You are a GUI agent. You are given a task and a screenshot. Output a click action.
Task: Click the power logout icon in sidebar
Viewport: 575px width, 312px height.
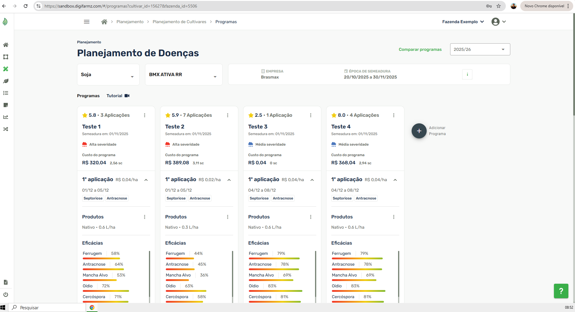(x=6, y=295)
